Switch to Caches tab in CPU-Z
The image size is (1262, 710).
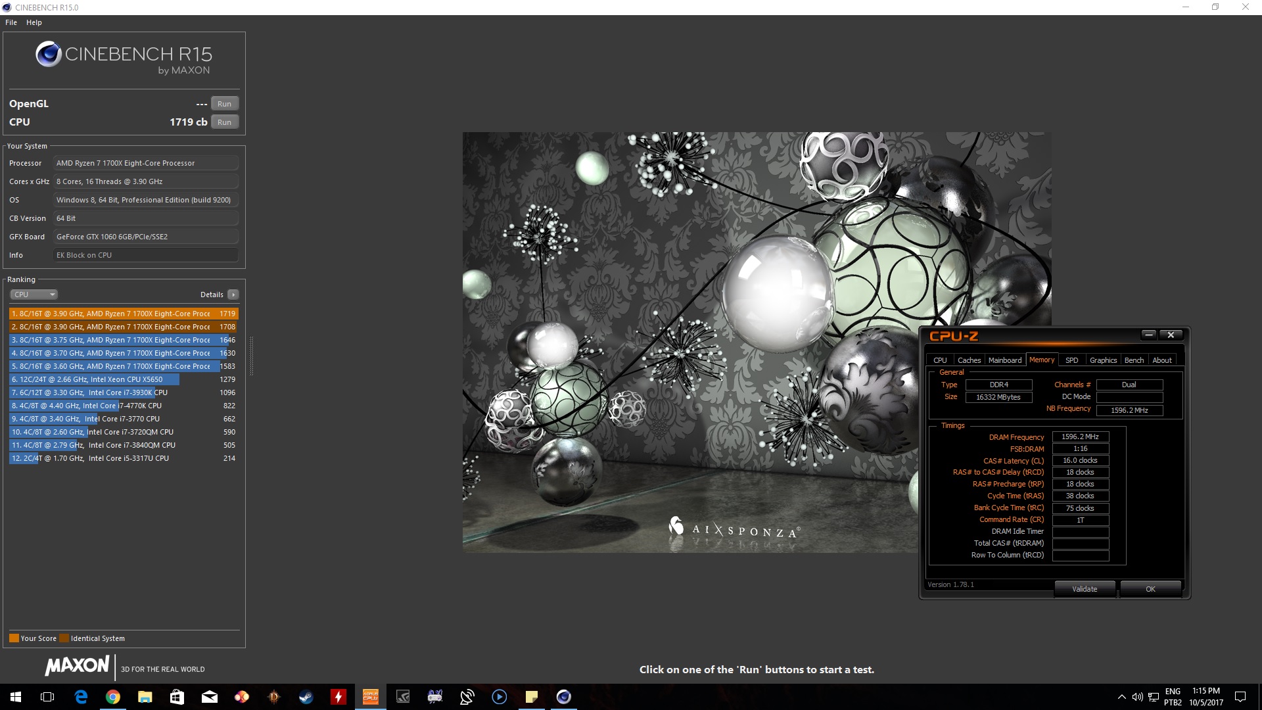[969, 360]
